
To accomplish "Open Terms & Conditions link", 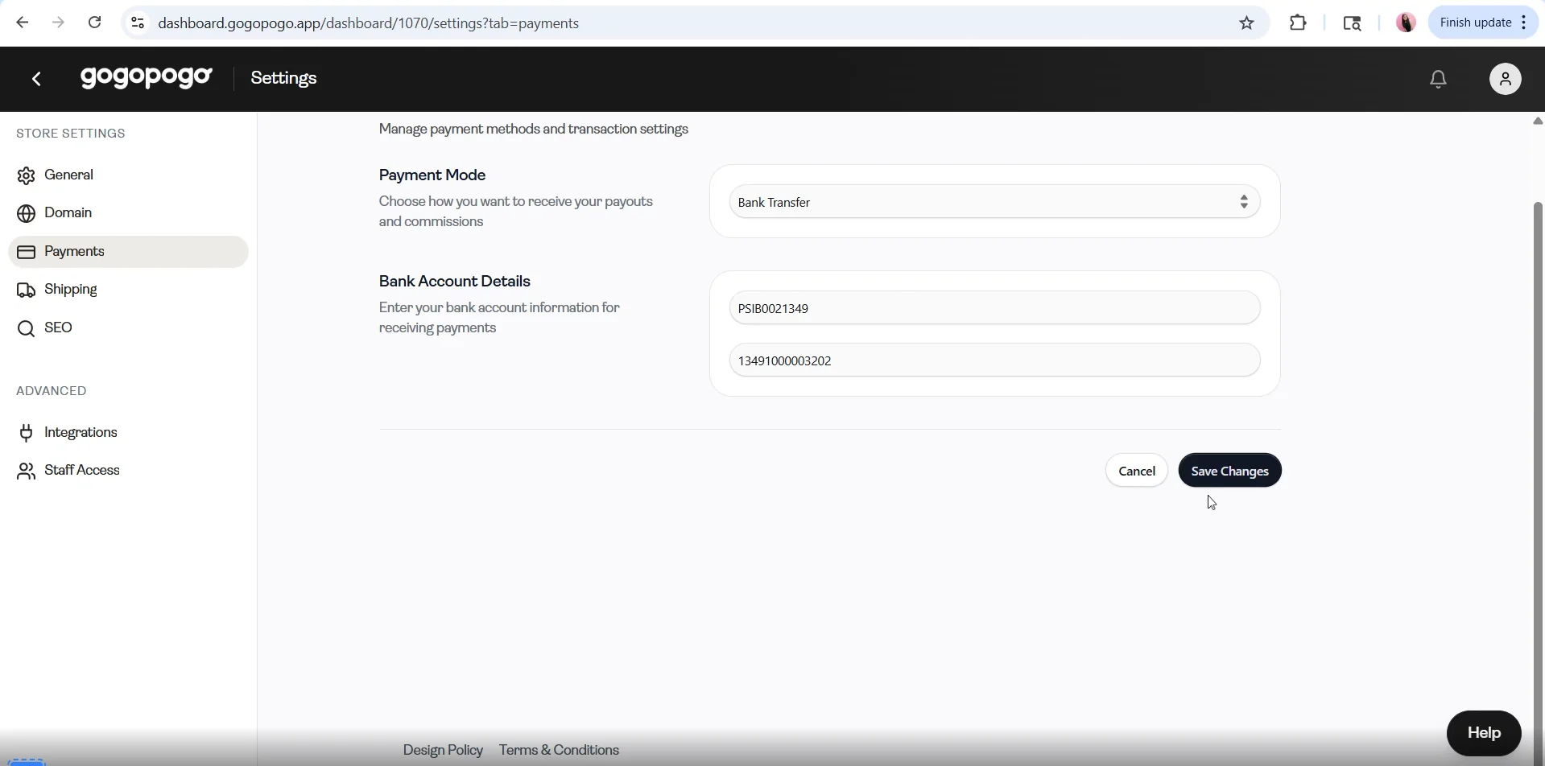I will 559,750.
